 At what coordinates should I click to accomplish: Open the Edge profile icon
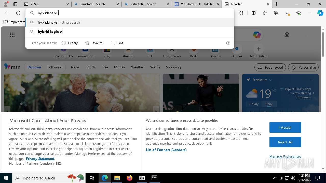click(x=5, y=4)
